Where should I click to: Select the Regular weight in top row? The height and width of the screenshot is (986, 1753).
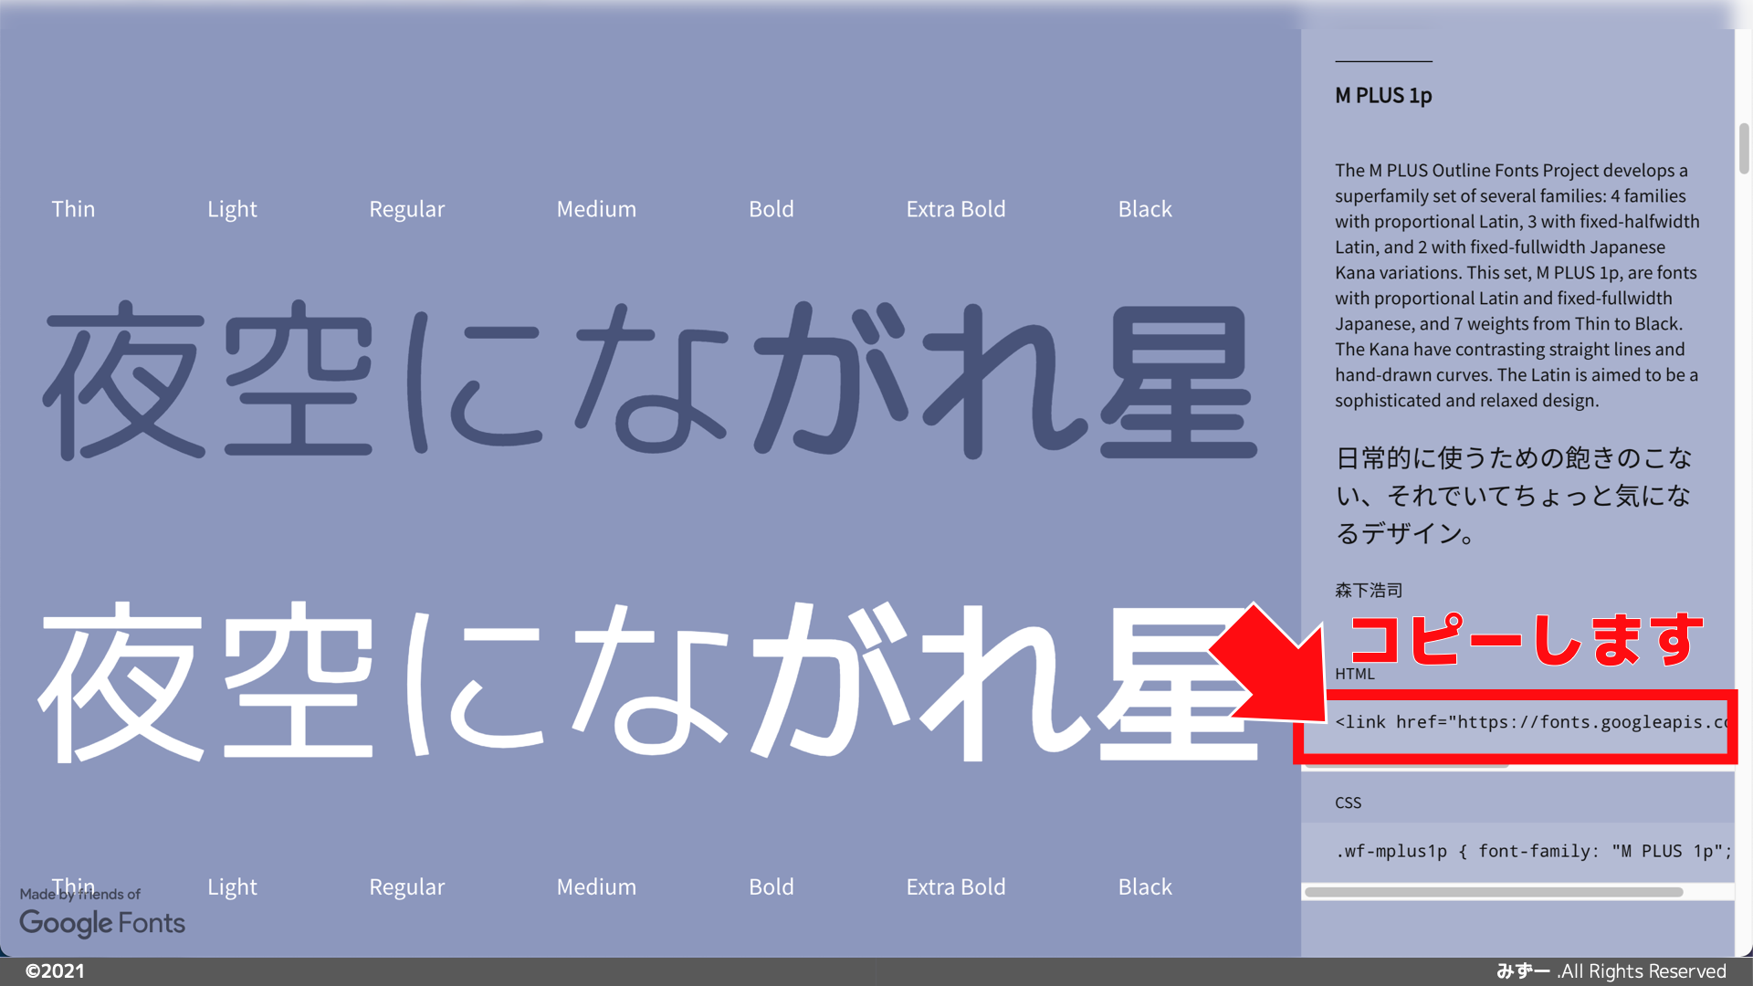407,209
